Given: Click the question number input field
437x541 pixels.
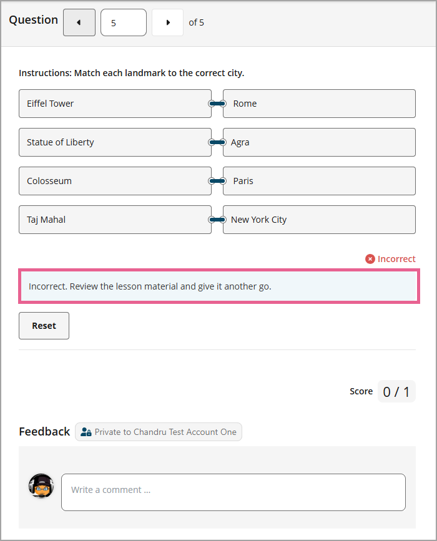Looking at the screenshot, I should 123,22.
